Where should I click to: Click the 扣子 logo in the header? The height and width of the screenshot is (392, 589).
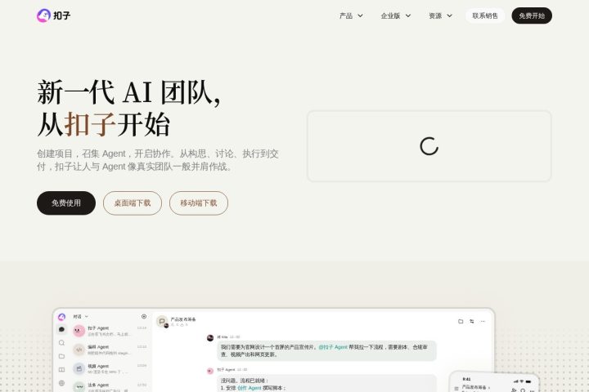[54, 16]
